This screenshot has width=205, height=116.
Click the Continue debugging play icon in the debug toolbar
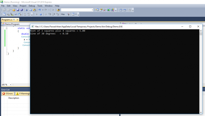point(37,14)
